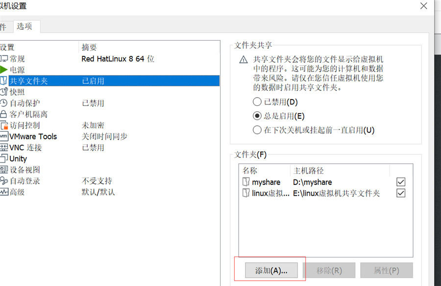This screenshot has width=441, height=286.
Task: Click the 快照 snapshot icon
Action: tap(4, 92)
